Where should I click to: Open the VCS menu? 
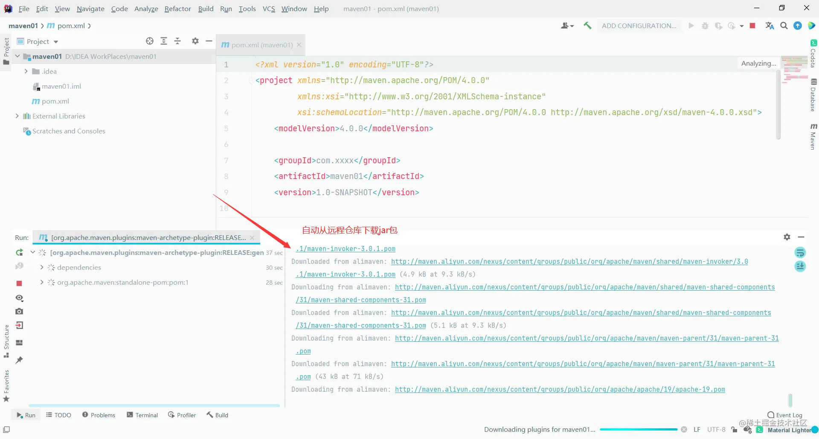[269, 9]
